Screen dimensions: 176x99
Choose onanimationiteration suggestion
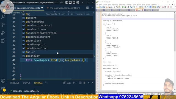pos(57,33)
